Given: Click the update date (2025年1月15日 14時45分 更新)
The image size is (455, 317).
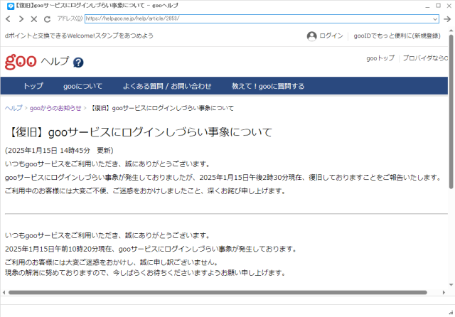Looking at the screenshot, I should click(x=59, y=150).
